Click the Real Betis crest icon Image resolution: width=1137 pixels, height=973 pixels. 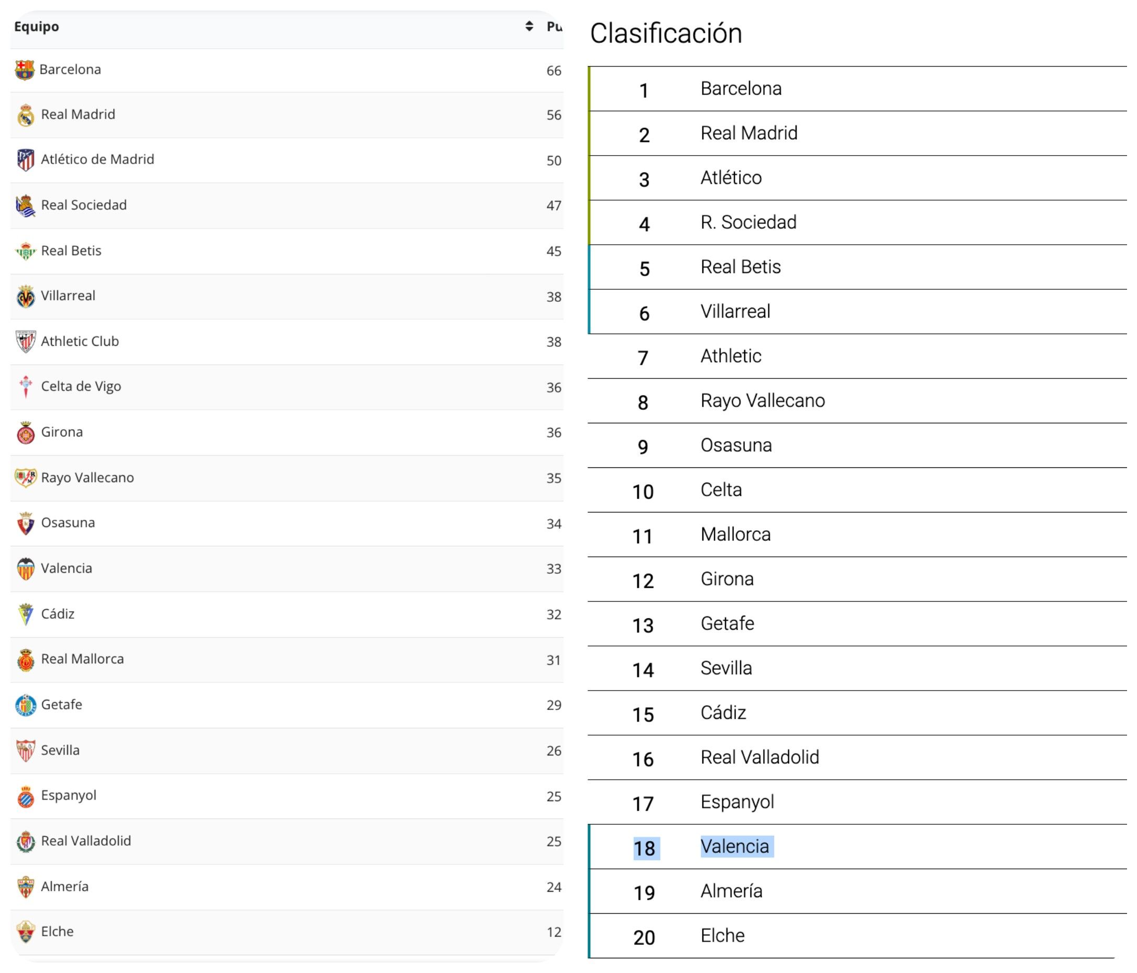(26, 251)
